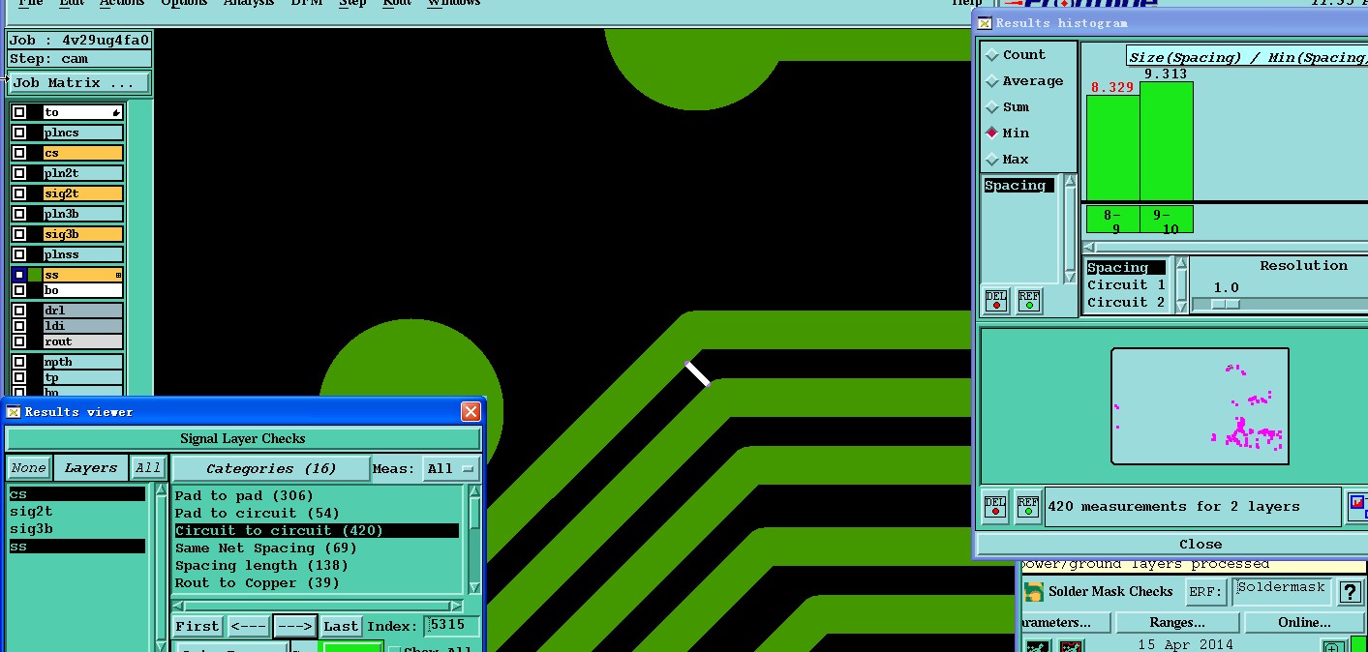Click the ERF: button
Viewport: 1368px width, 652px height.
click(x=1205, y=592)
